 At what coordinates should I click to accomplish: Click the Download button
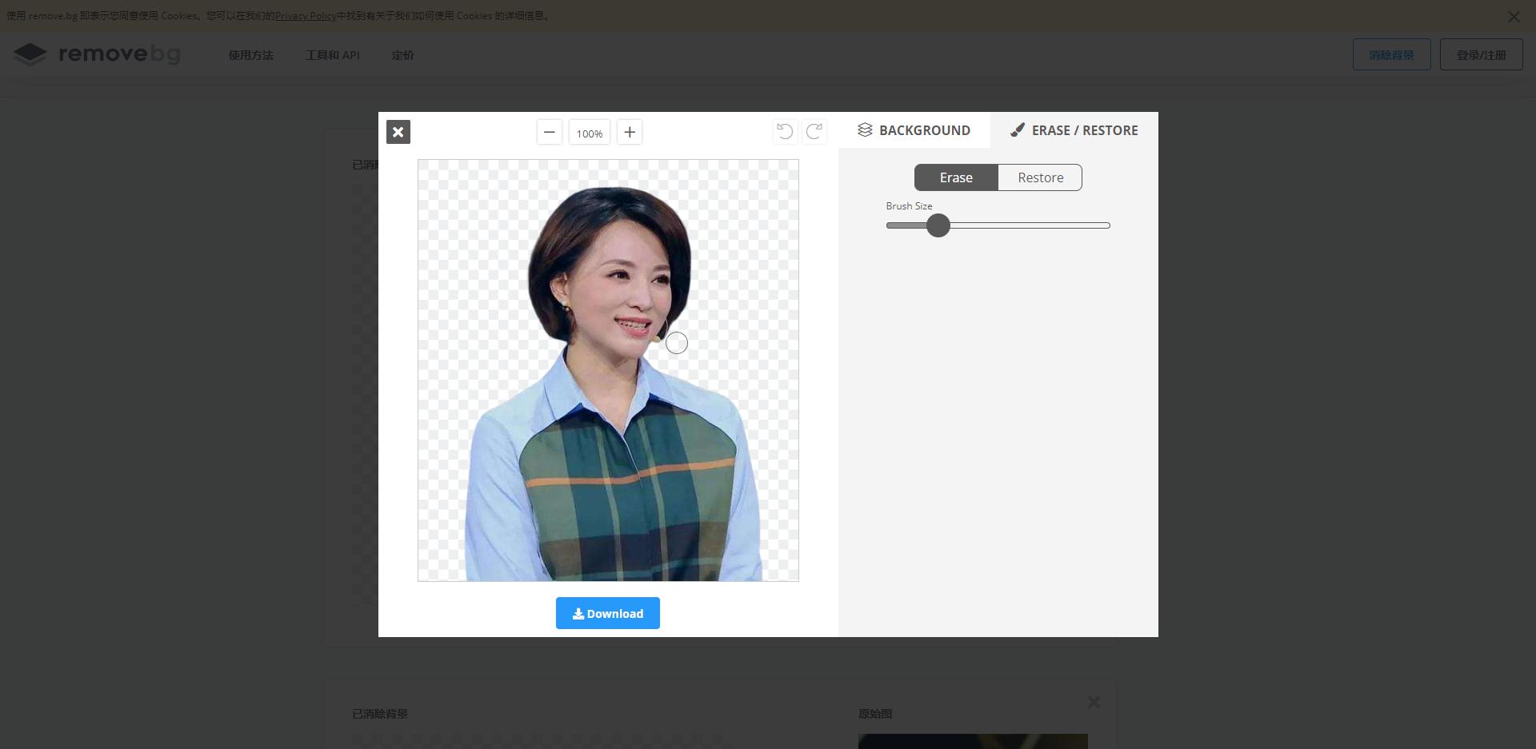click(608, 613)
